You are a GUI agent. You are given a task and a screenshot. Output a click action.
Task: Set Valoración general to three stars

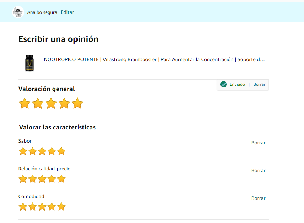coord(51,104)
